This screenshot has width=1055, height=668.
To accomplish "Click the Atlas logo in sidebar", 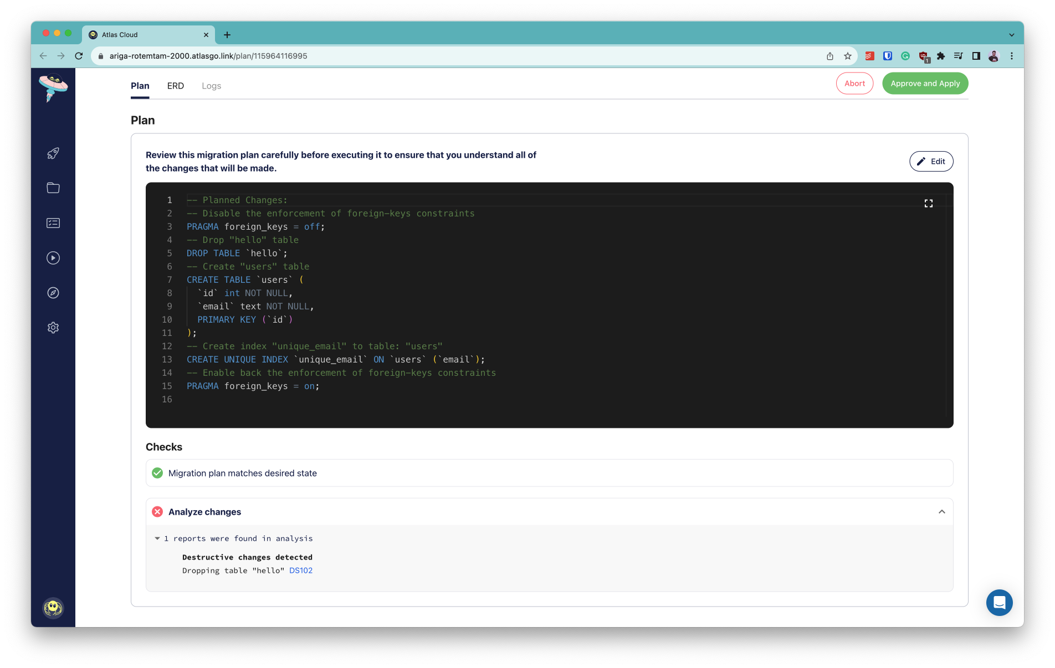I will [53, 87].
